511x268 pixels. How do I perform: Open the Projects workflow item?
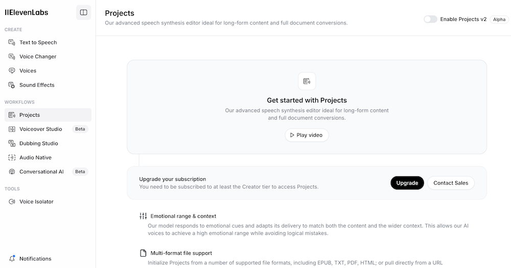tap(30, 115)
